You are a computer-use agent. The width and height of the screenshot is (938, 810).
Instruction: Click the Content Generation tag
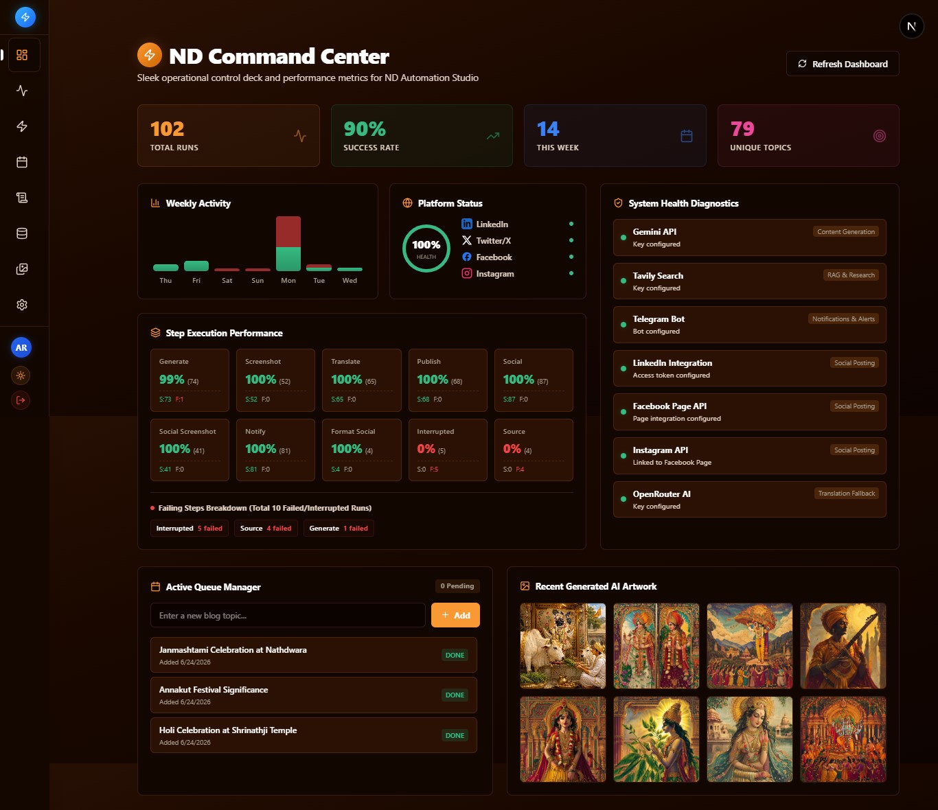tap(846, 232)
